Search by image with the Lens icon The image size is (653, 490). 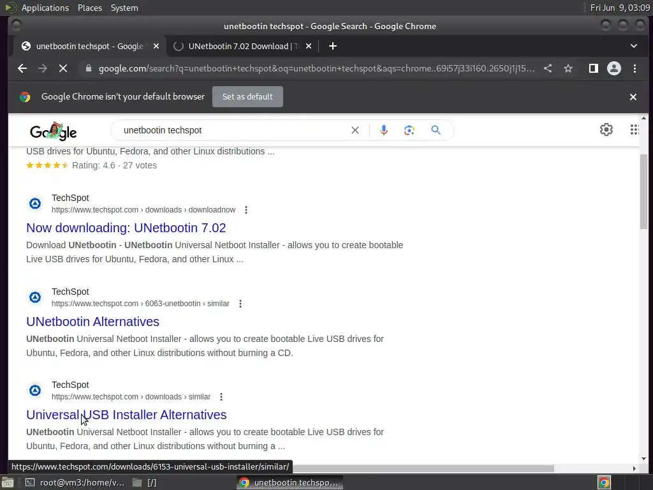(409, 130)
